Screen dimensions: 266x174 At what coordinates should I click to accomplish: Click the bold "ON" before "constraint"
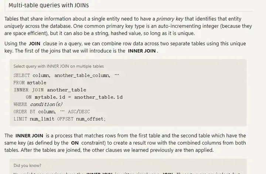click(x=74, y=143)
